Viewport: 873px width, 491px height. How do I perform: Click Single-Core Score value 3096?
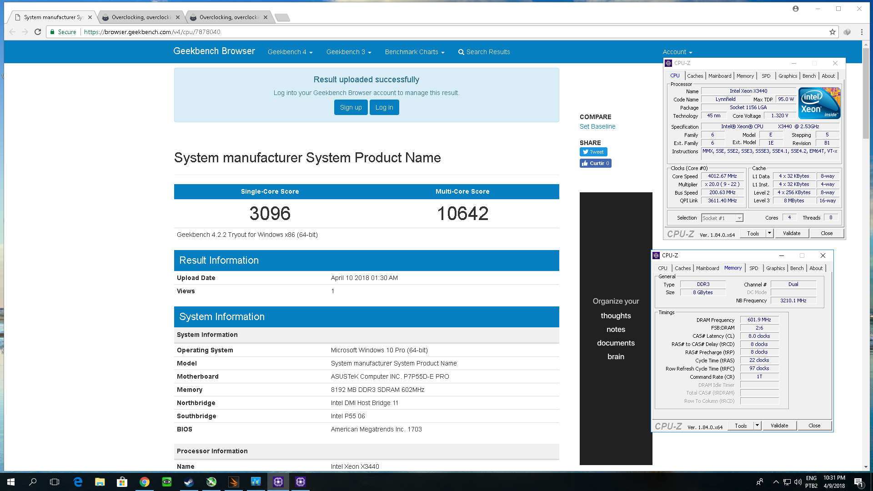(x=270, y=213)
